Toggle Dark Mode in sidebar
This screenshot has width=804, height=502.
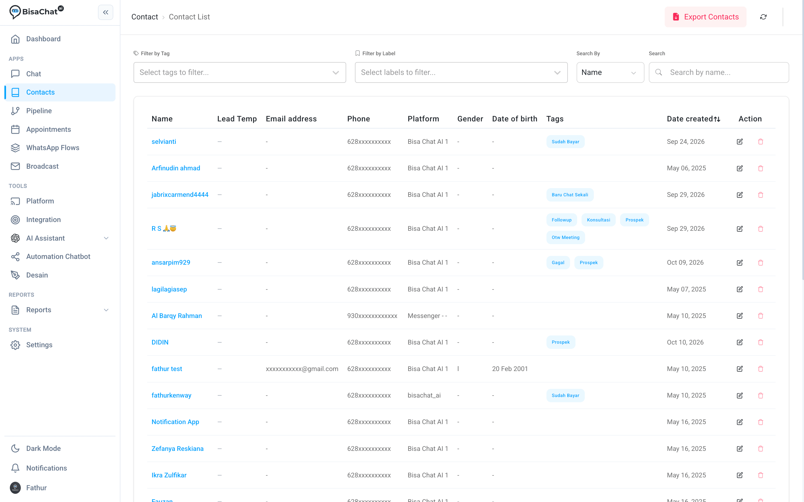[x=60, y=448]
